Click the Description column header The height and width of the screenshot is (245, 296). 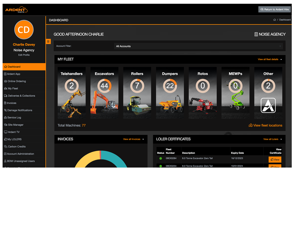[x=189, y=153]
